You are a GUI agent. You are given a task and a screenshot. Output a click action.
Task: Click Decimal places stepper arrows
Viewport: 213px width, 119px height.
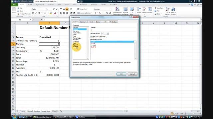pyautogui.click(x=108, y=33)
